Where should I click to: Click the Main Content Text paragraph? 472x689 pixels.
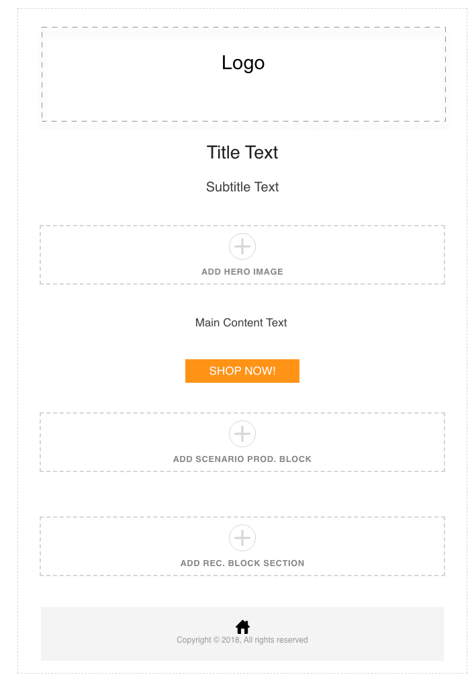(x=241, y=322)
